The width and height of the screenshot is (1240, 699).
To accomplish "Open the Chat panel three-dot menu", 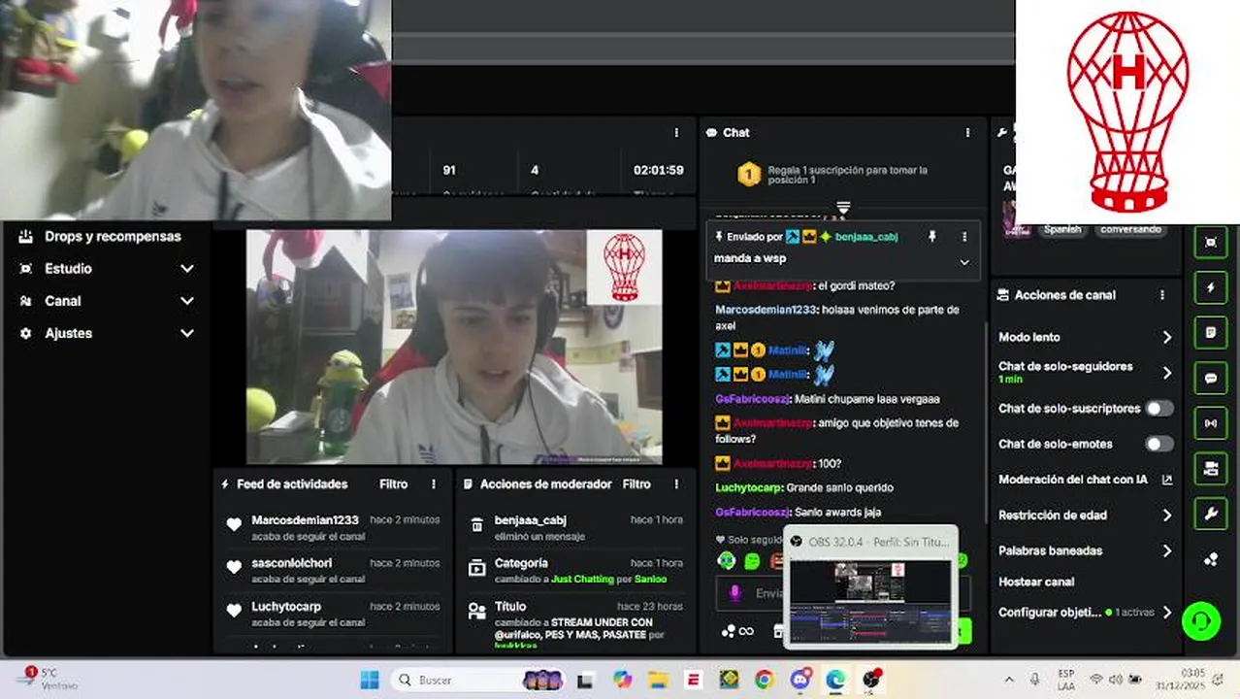I will [967, 132].
